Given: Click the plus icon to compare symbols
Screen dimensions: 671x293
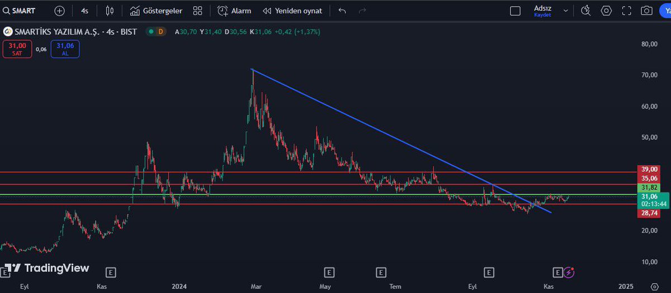Looking at the screenshot, I should 60,11.
